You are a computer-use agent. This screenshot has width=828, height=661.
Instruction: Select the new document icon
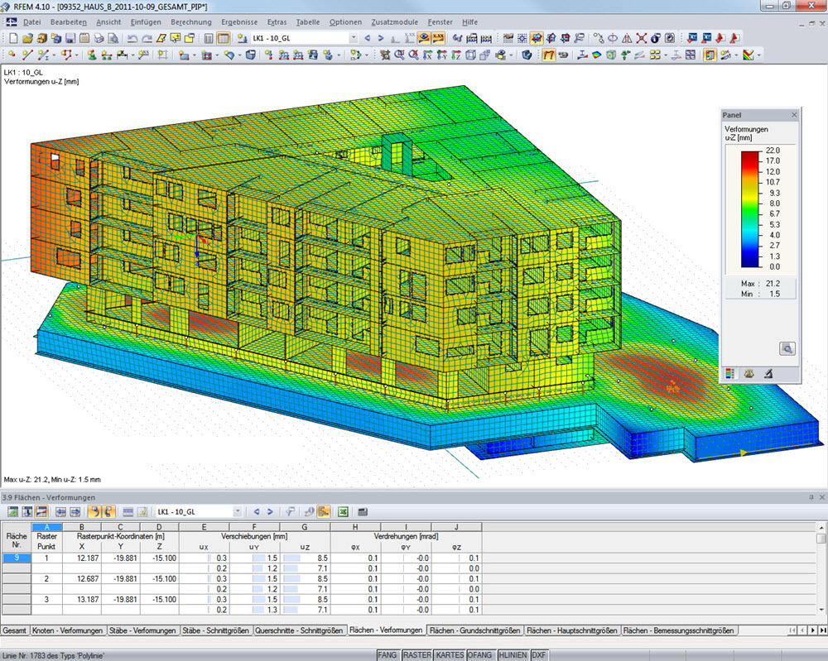(12, 37)
